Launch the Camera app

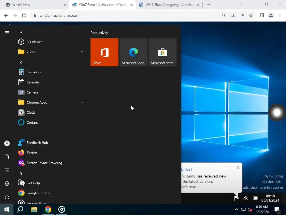[32, 92]
